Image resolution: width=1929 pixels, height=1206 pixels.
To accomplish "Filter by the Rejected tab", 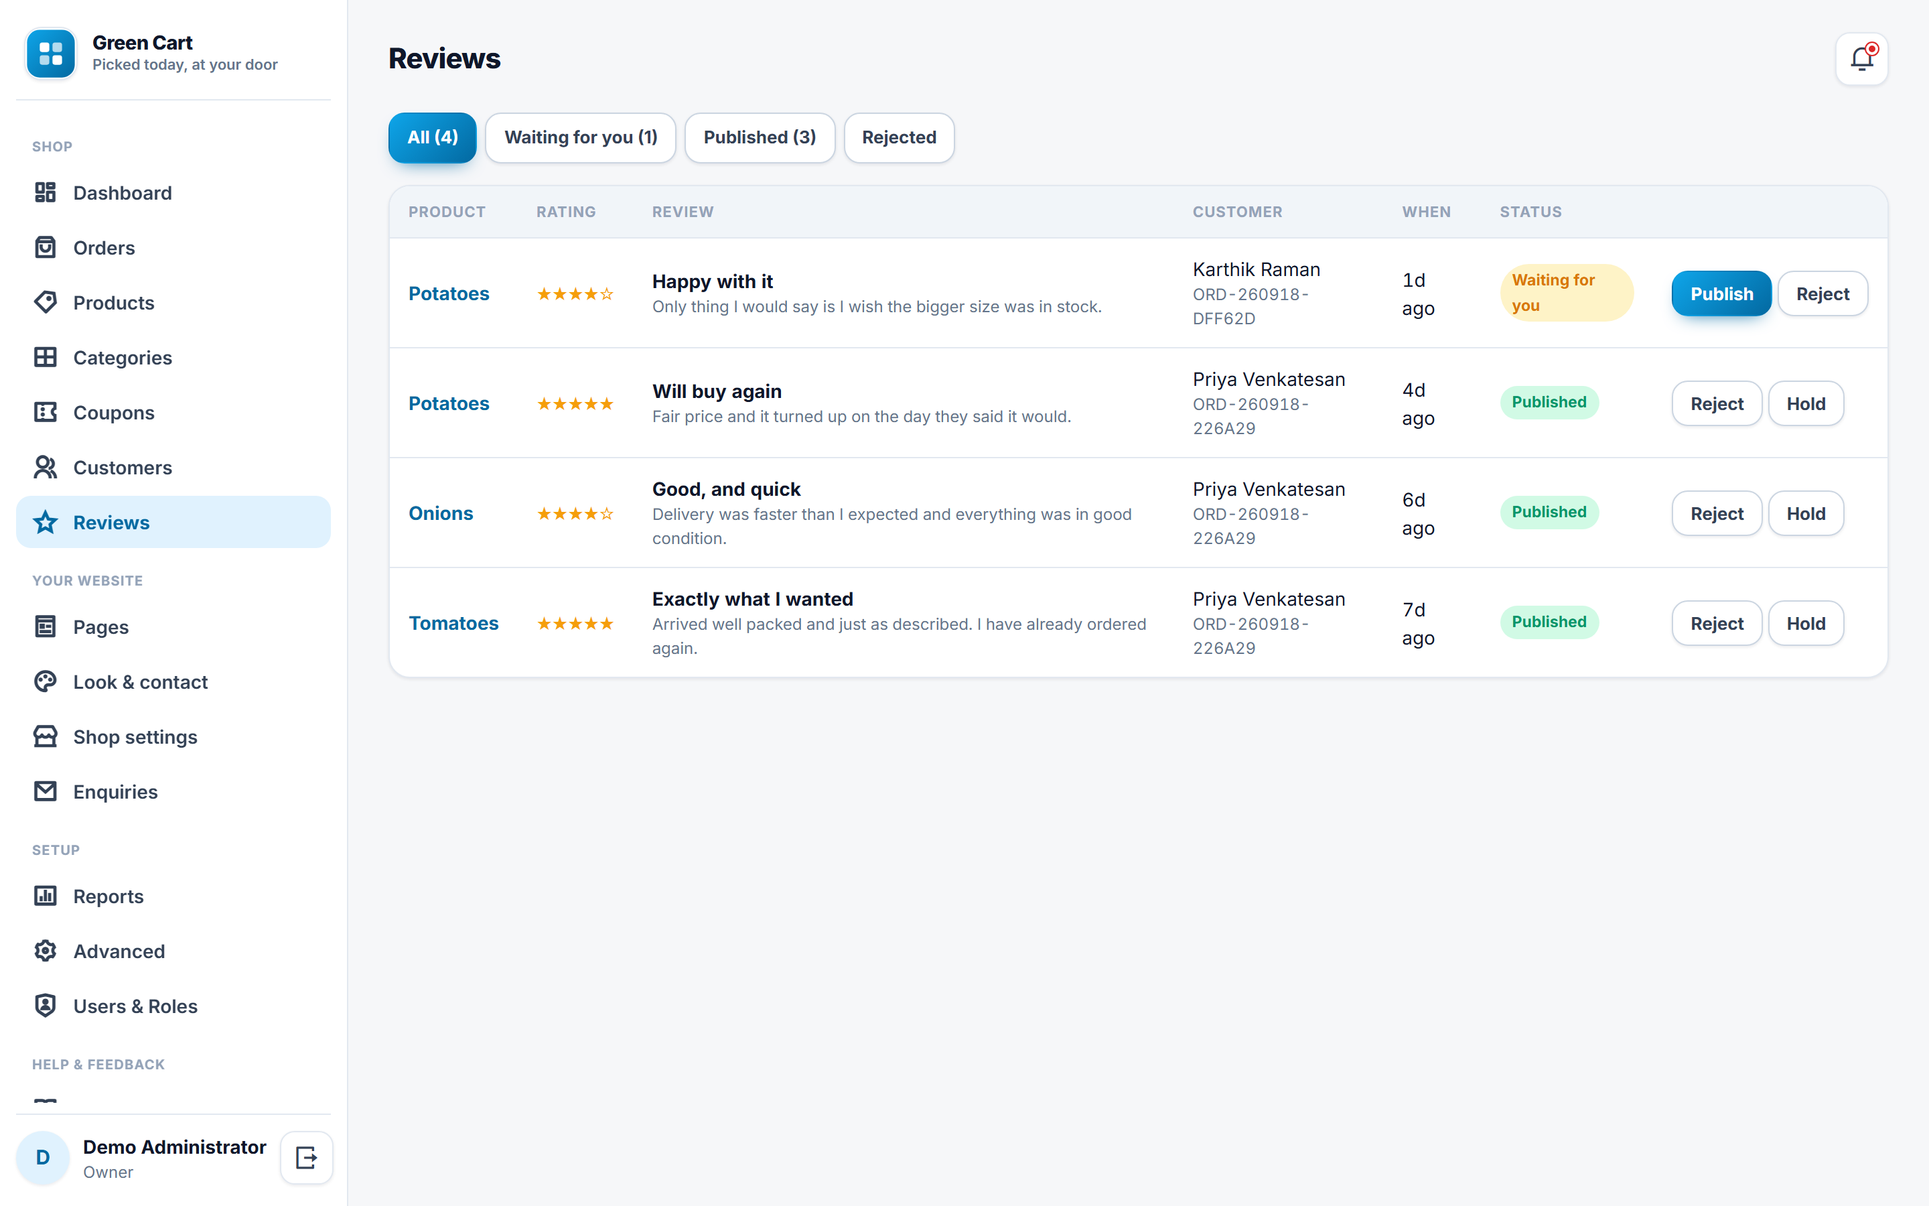I will point(898,137).
